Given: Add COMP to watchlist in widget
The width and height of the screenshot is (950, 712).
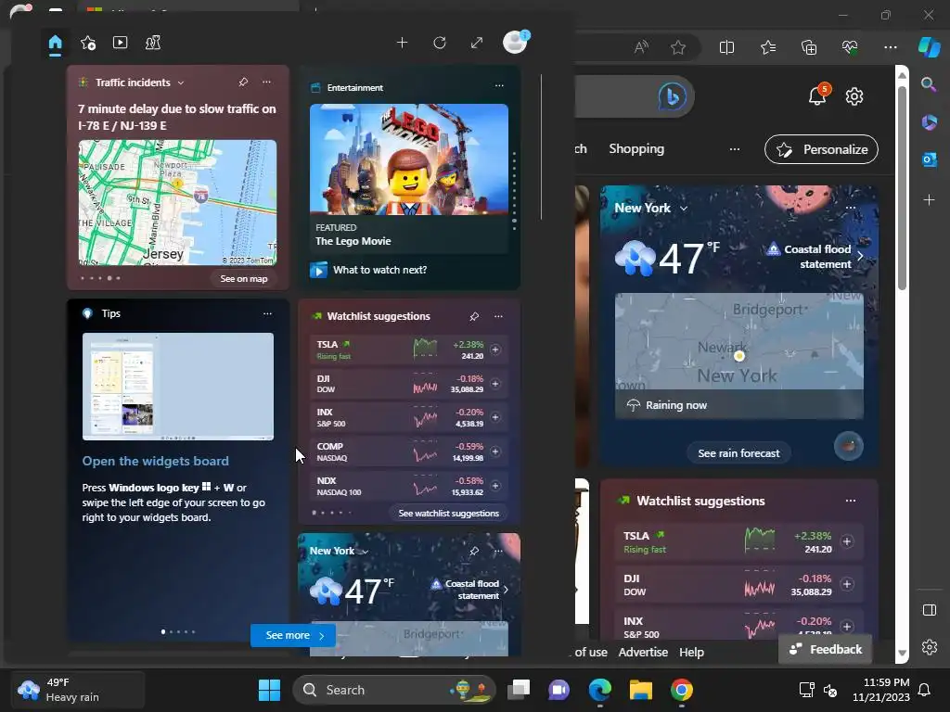Looking at the screenshot, I should (495, 451).
